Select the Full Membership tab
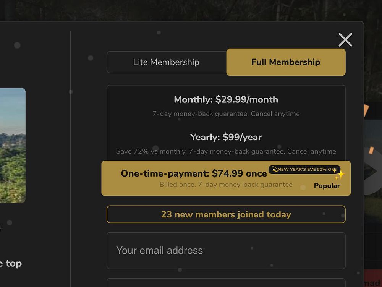Viewport: 382px width, 287px height. click(286, 62)
